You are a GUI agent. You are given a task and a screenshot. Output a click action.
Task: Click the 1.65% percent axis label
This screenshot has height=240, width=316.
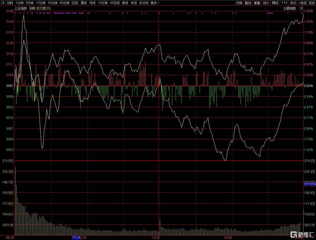(308, 11)
